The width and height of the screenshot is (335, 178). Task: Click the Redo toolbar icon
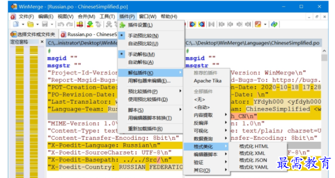(x=69, y=24)
